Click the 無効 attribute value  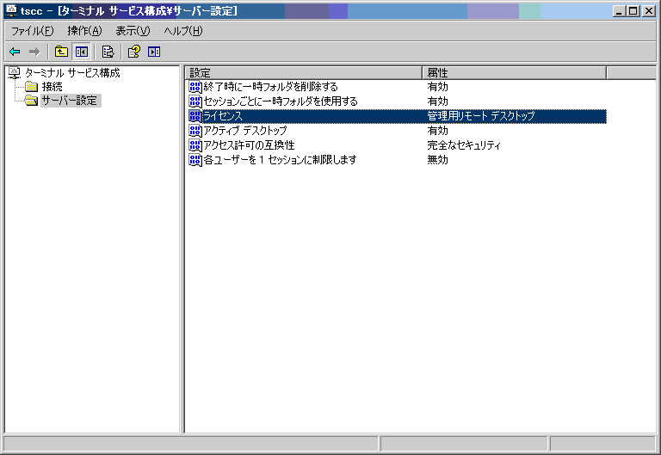(437, 160)
